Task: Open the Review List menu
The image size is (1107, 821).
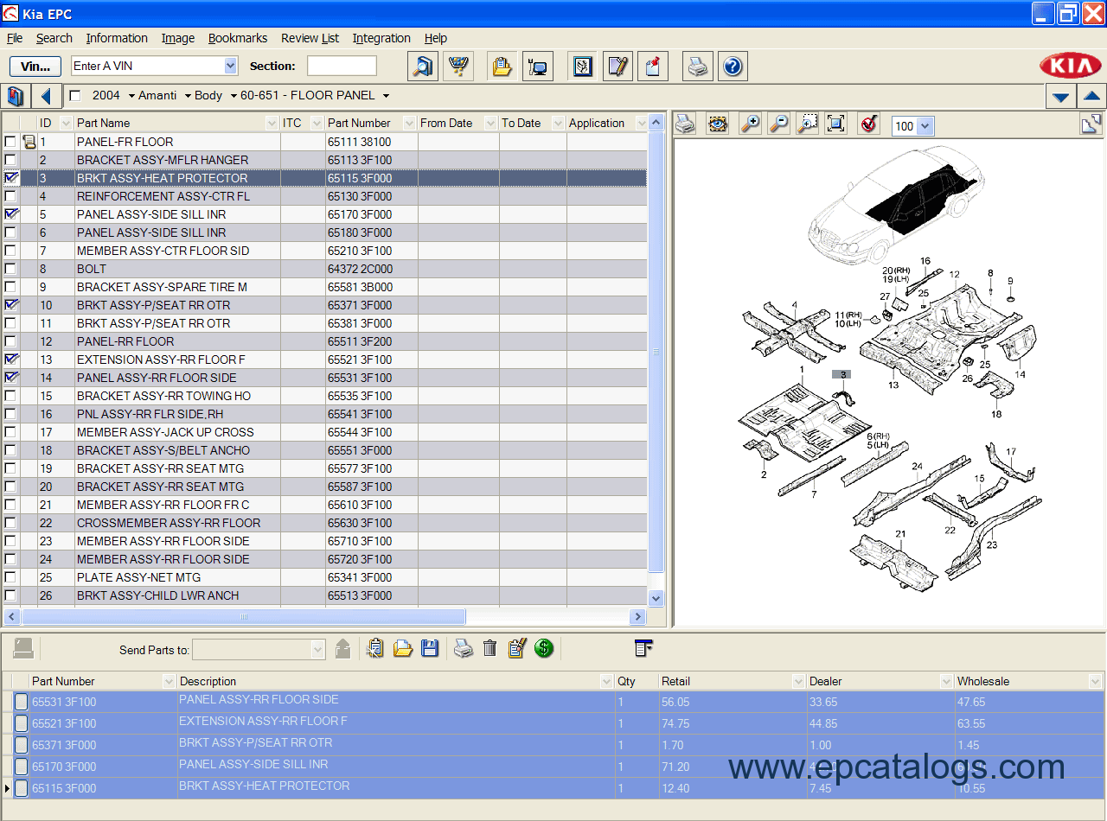Action: pyautogui.click(x=310, y=38)
